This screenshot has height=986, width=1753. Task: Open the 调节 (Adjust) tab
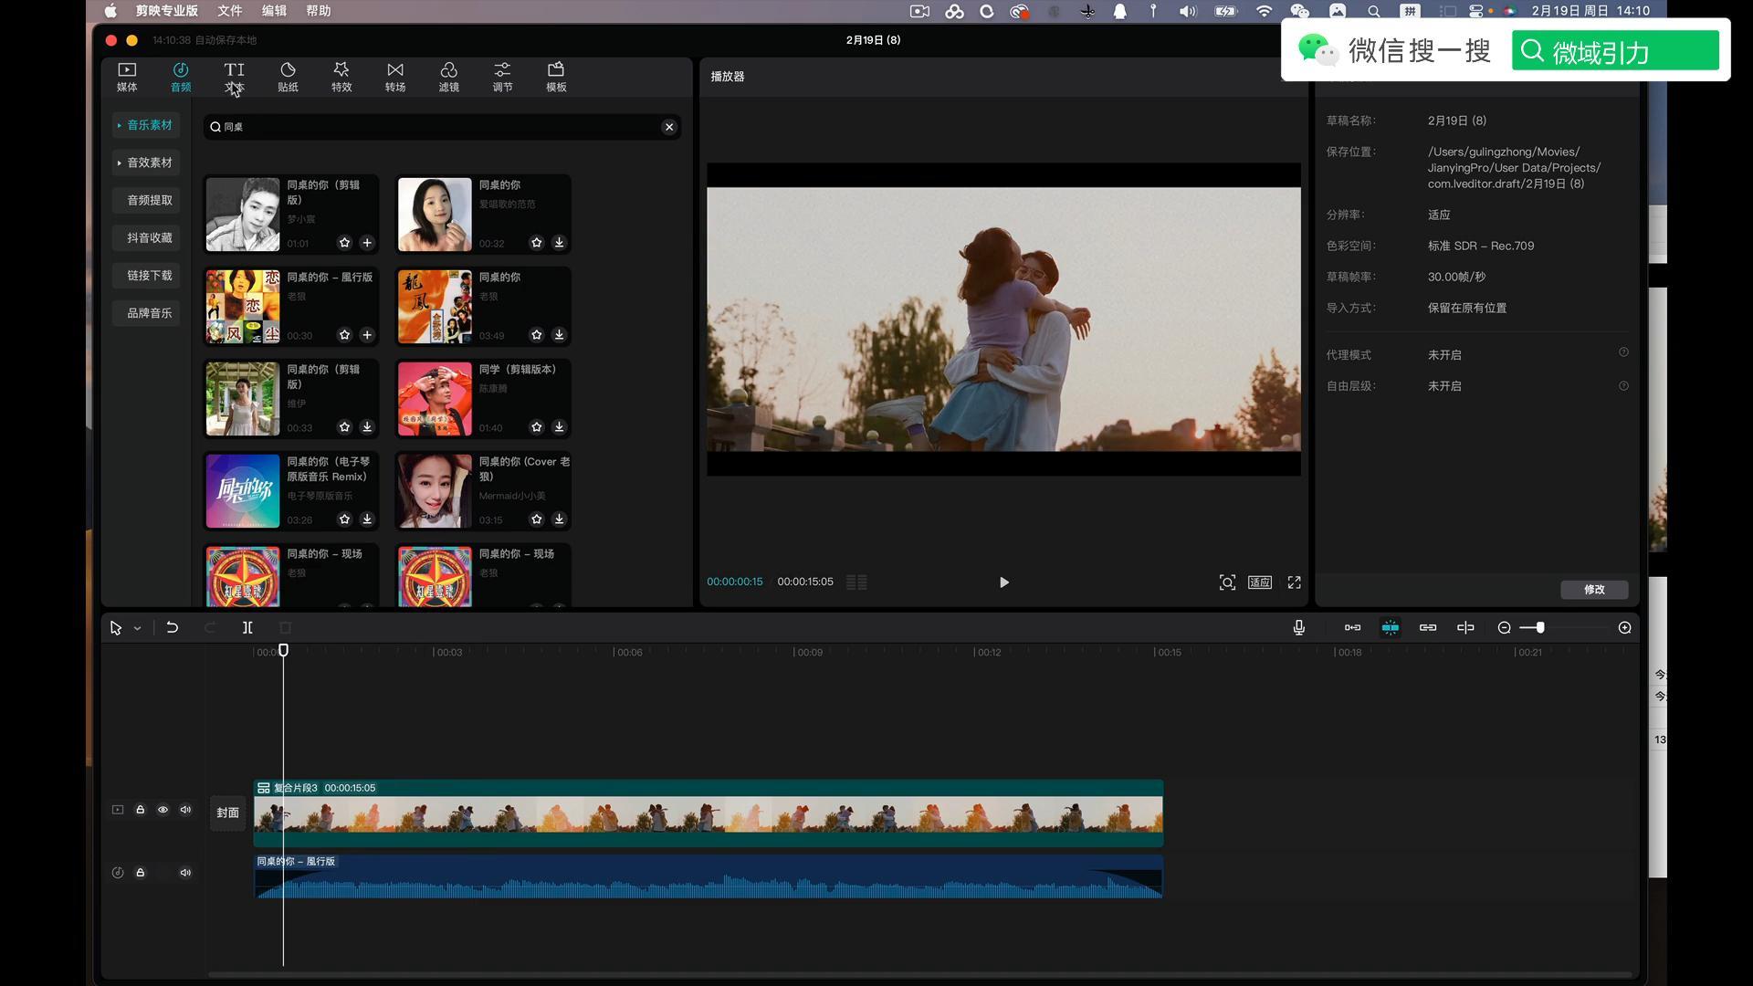tap(502, 77)
